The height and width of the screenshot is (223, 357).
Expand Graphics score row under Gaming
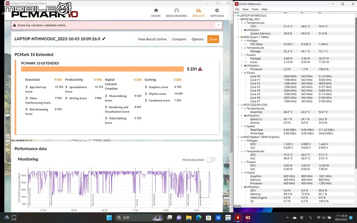tap(146, 87)
